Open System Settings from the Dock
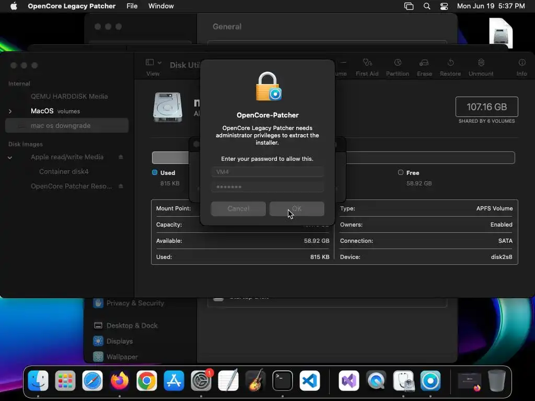This screenshot has width=535, height=401. click(x=201, y=381)
